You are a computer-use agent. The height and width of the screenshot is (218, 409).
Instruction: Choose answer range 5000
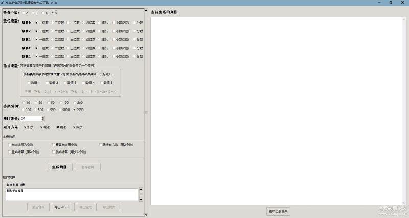point(64,110)
